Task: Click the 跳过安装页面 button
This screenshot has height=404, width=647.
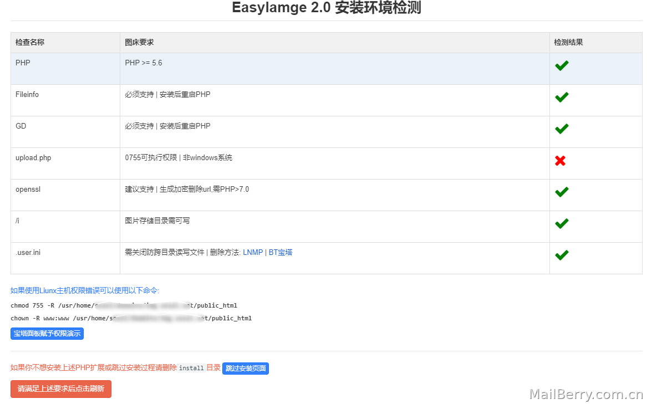Action: coord(246,368)
